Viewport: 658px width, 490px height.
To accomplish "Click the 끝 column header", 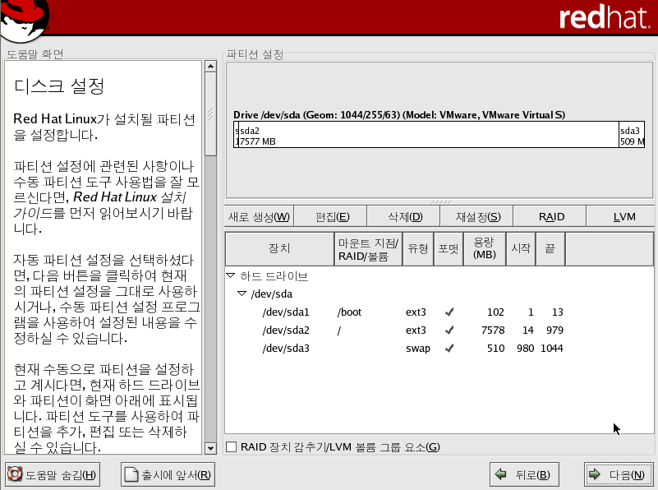I will pos(550,248).
